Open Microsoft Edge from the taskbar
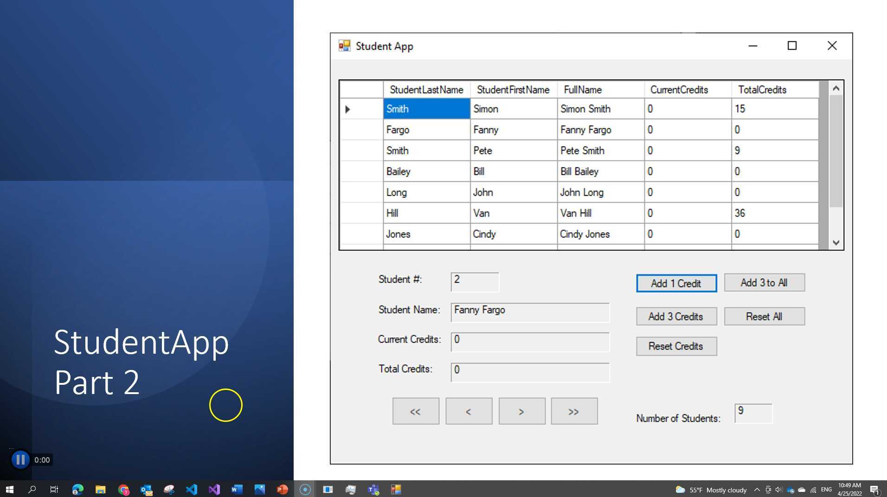Screen dimensions: 887x497 (x=77, y=489)
